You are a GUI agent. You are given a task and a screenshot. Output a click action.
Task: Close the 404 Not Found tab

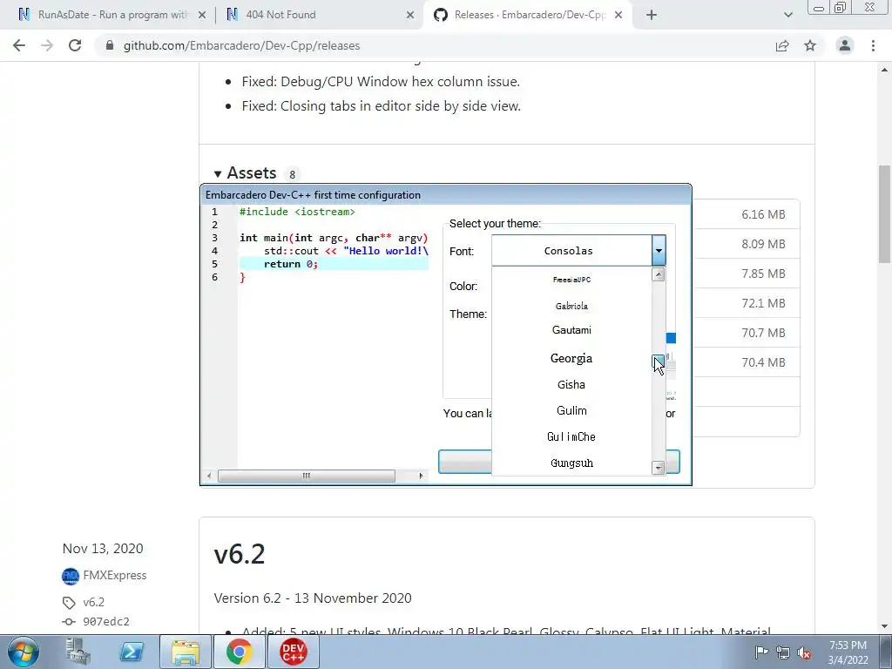point(410,15)
